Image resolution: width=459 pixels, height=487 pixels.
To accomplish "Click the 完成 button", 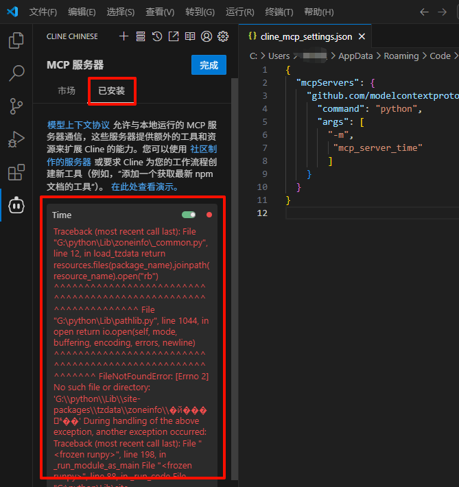I will pyautogui.click(x=209, y=65).
